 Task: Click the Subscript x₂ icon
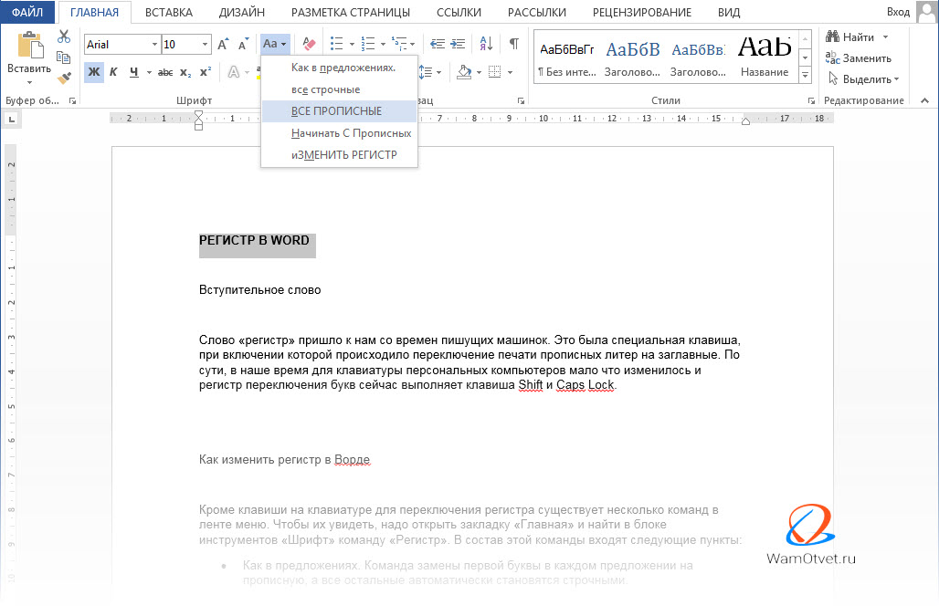[185, 72]
